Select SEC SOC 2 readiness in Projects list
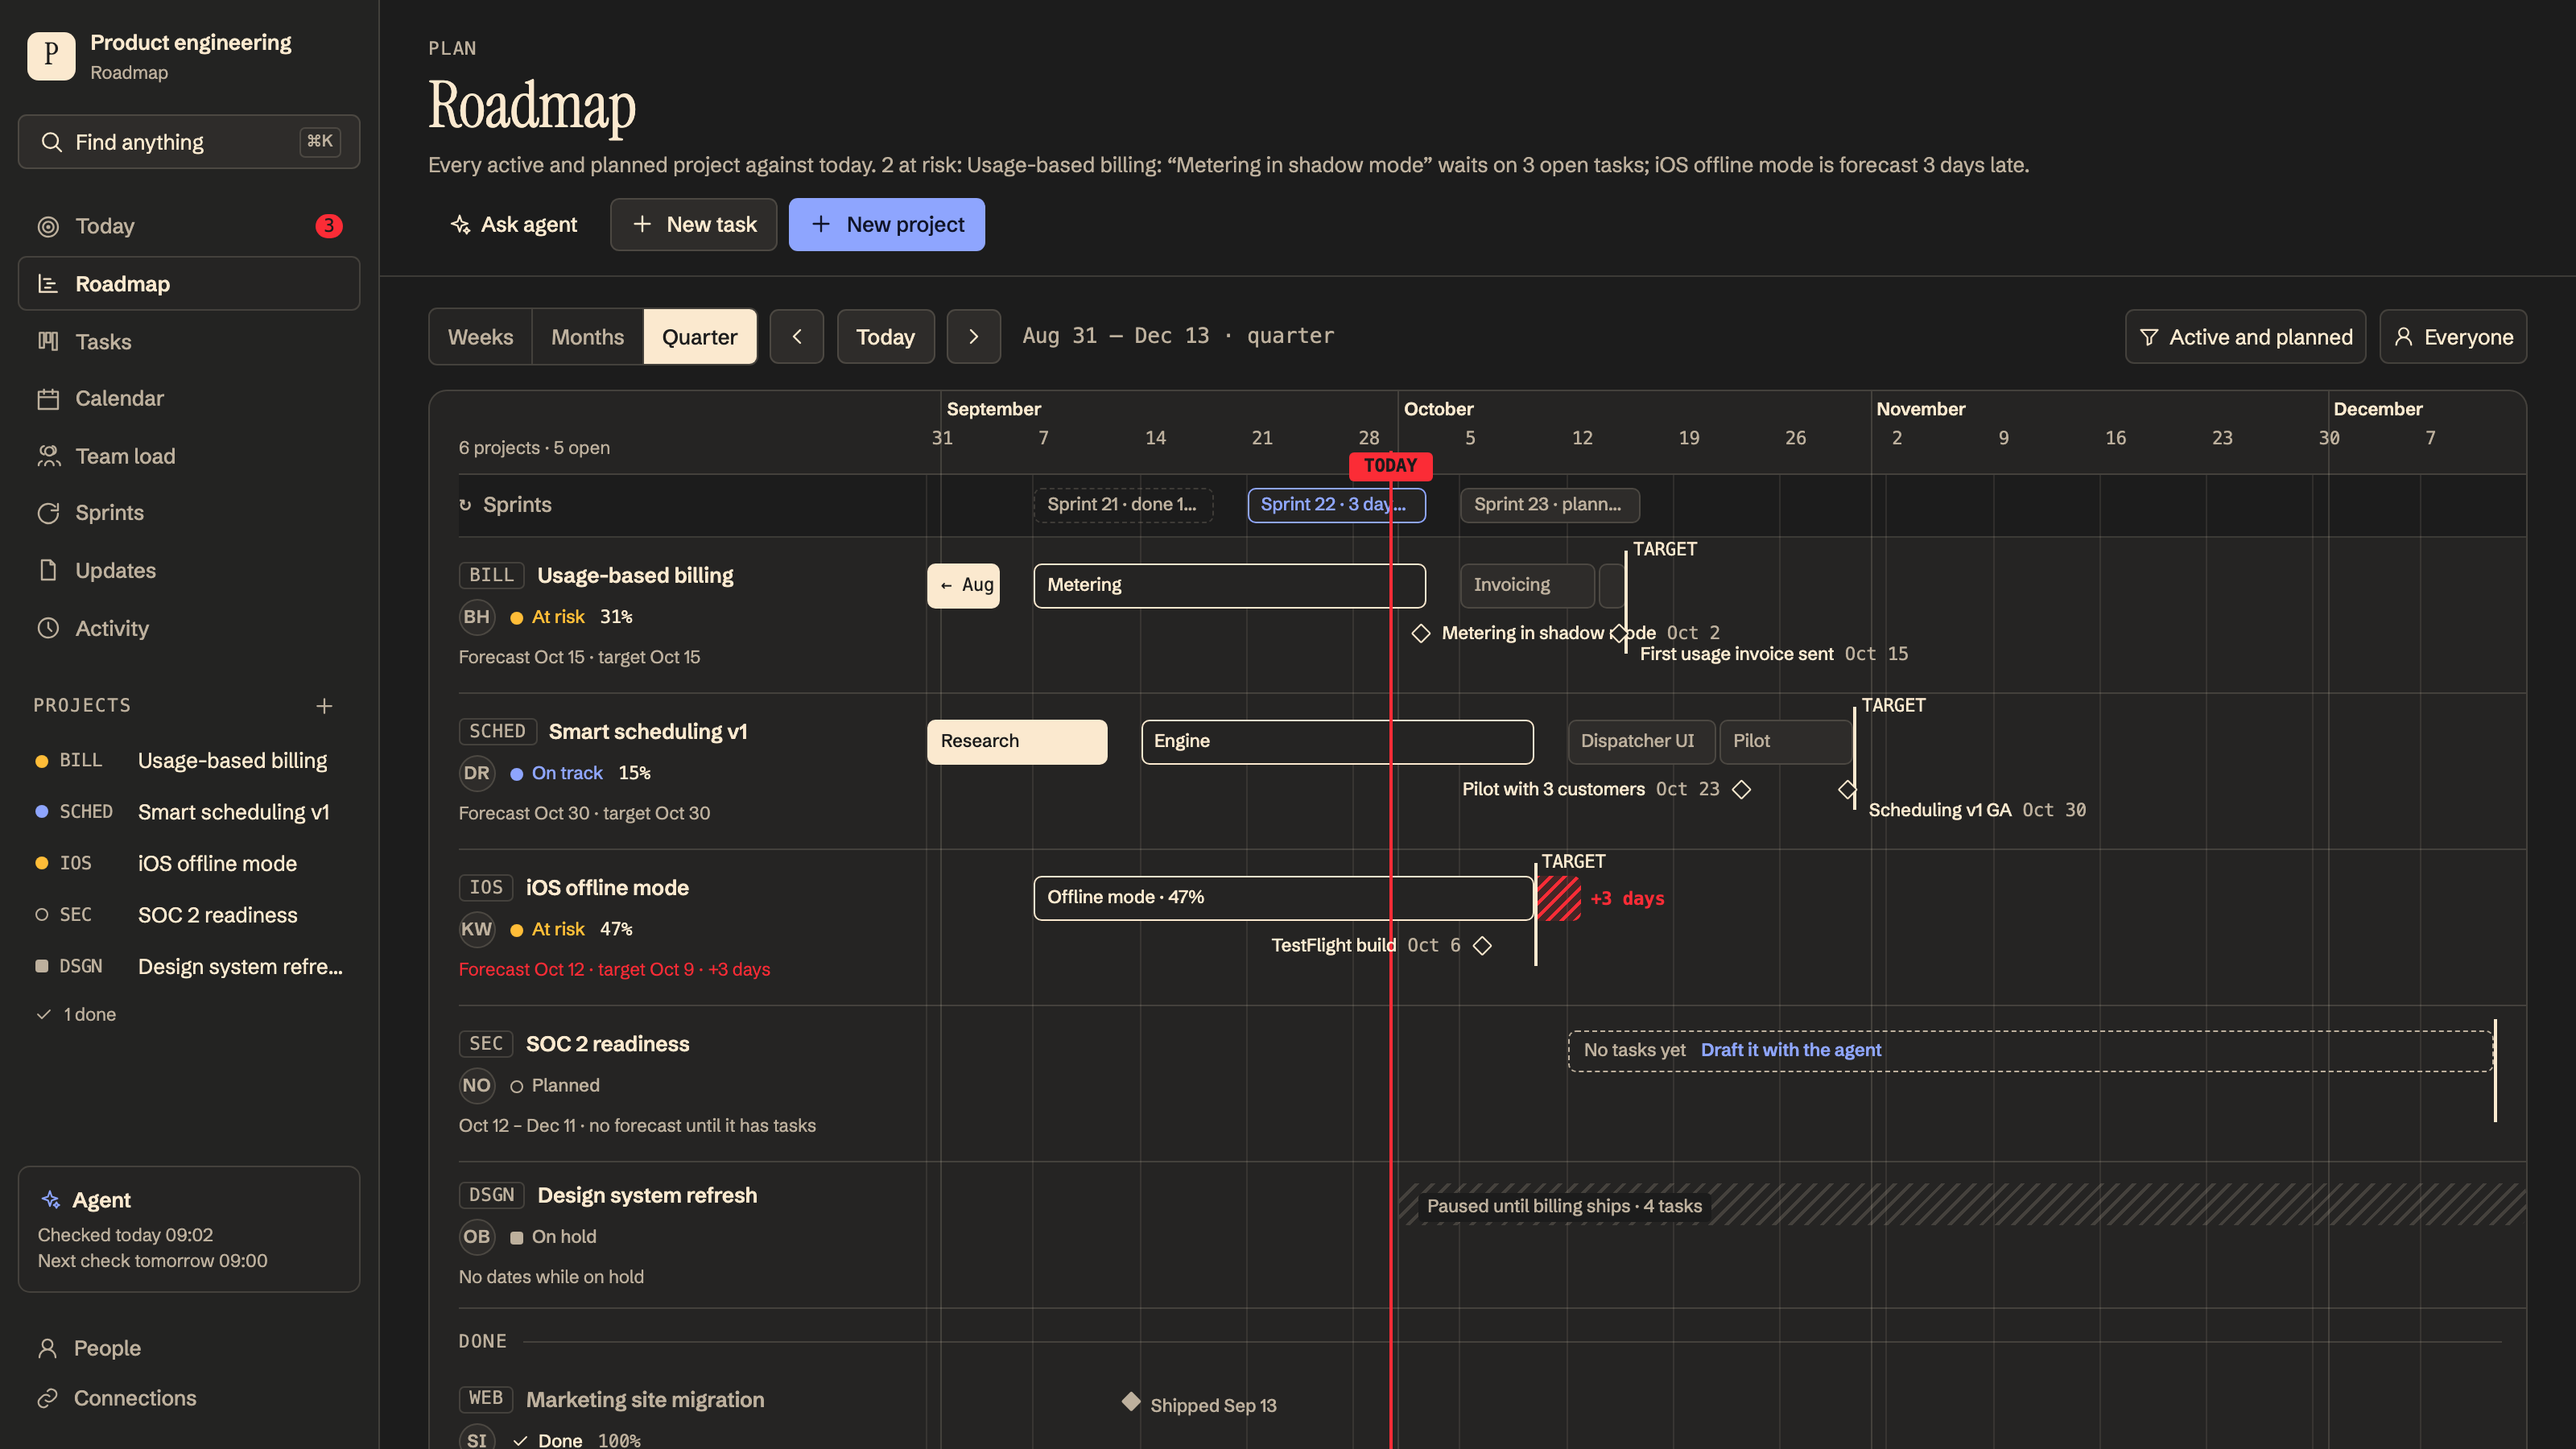The height and width of the screenshot is (1449, 2576). coord(189,915)
